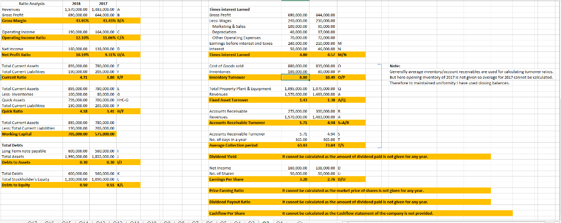Click the 210,000.00 EBIT cell
The image size is (561, 223).
click(x=323, y=43)
